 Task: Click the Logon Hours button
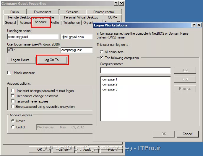pyautogui.click(x=22, y=60)
